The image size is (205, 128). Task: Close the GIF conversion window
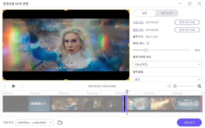[199, 4]
